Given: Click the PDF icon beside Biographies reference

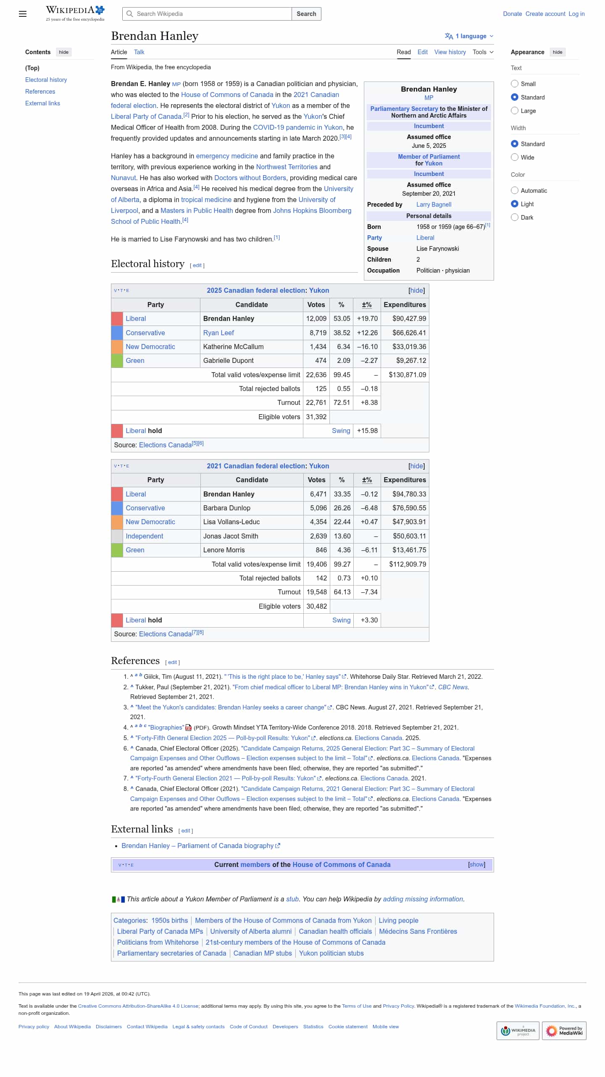Looking at the screenshot, I should pos(189,728).
